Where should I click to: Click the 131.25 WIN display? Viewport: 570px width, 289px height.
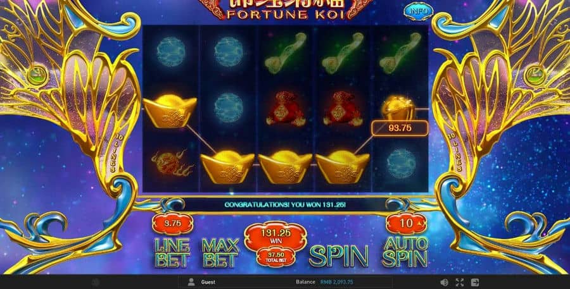coord(276,236)
